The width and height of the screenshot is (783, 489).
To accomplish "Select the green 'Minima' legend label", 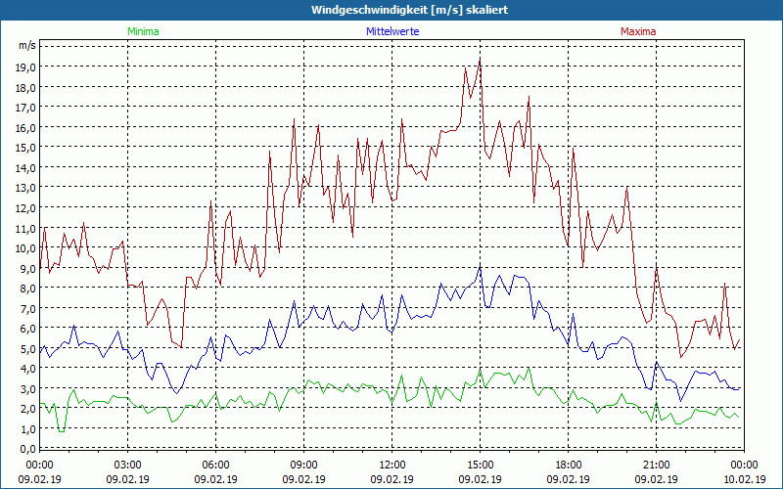I will [x=143, y=31].
